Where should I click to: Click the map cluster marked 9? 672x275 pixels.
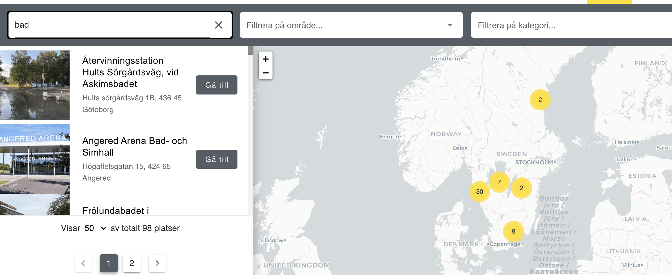tap(513, 231)
